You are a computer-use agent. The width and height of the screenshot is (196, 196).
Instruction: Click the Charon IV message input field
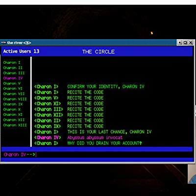coord(98,155)
